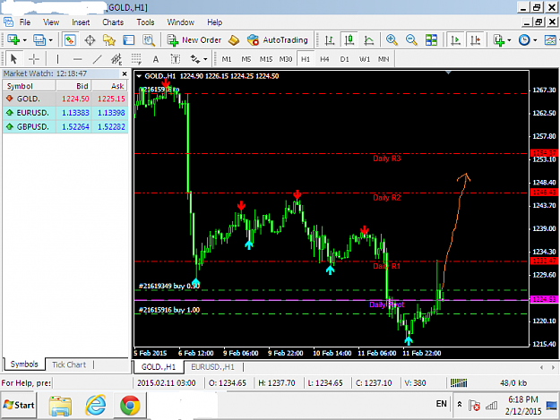
Task: Expand the Indicators dropdown arrow
Action: tap(509, 40)
